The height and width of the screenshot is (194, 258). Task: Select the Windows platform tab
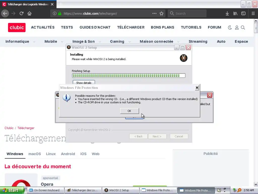pyautogui.click(x=15, y=154)
